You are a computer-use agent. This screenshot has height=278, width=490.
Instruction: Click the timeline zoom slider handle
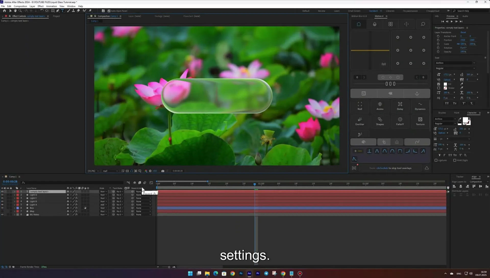(x=169, y=267)
